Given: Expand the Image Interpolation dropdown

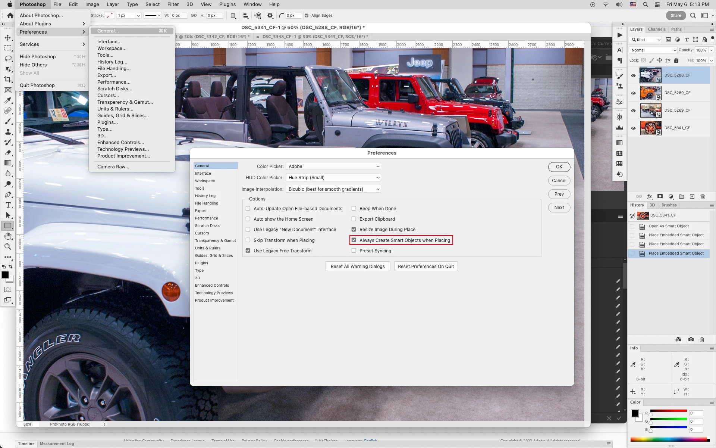Looking at the screenshot, I should [x=333, y=189].
